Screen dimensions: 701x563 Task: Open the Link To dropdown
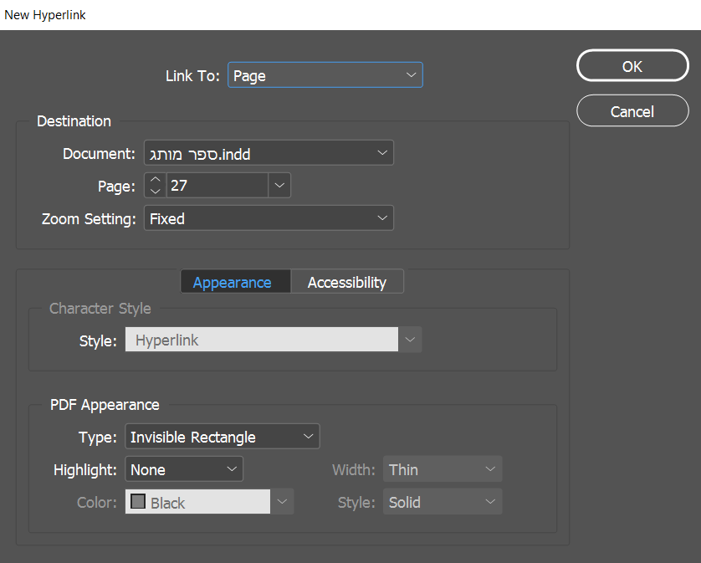coord(325,75)
